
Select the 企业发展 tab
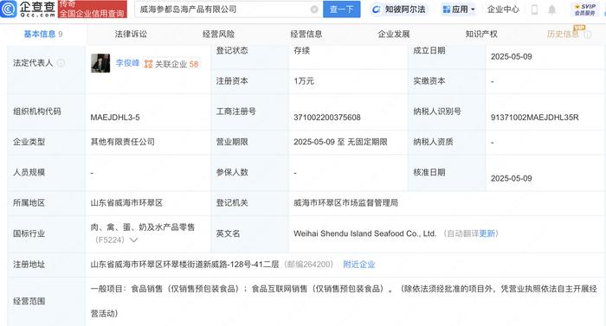[x=393, y=34]
